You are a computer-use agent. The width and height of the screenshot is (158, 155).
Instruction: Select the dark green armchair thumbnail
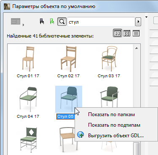click(x=109, y=97)
